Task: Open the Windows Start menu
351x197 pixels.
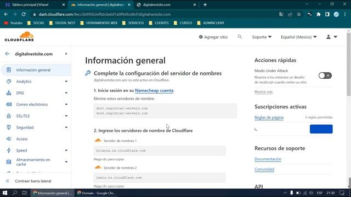Action: click(5, 193)
